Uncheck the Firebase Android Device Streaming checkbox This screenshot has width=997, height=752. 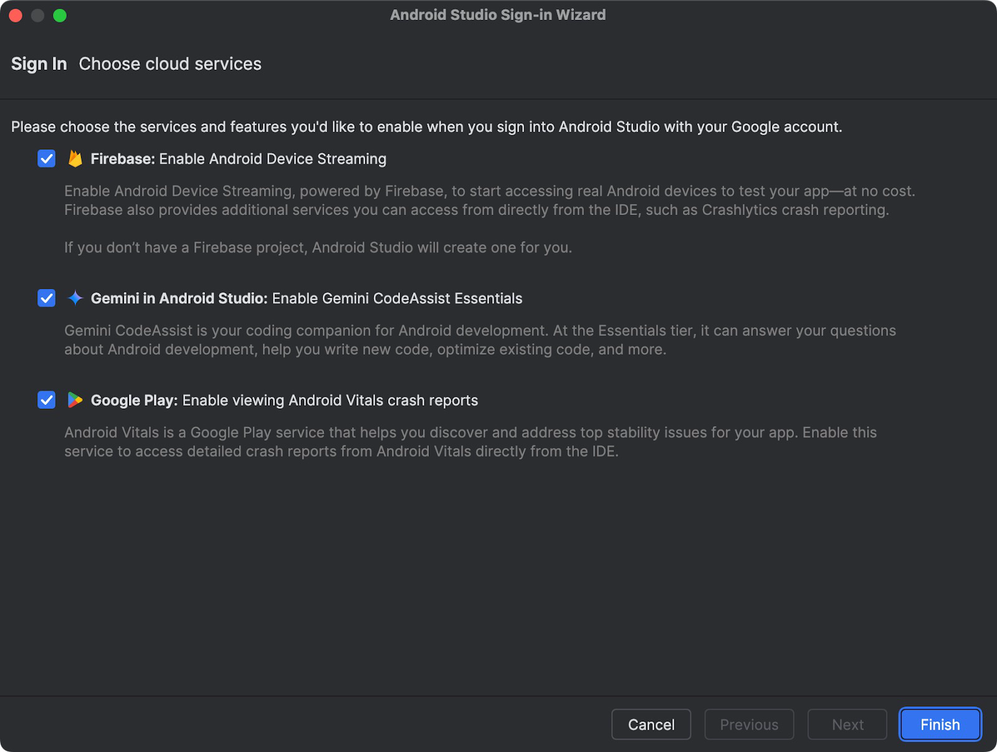point(47,159)
